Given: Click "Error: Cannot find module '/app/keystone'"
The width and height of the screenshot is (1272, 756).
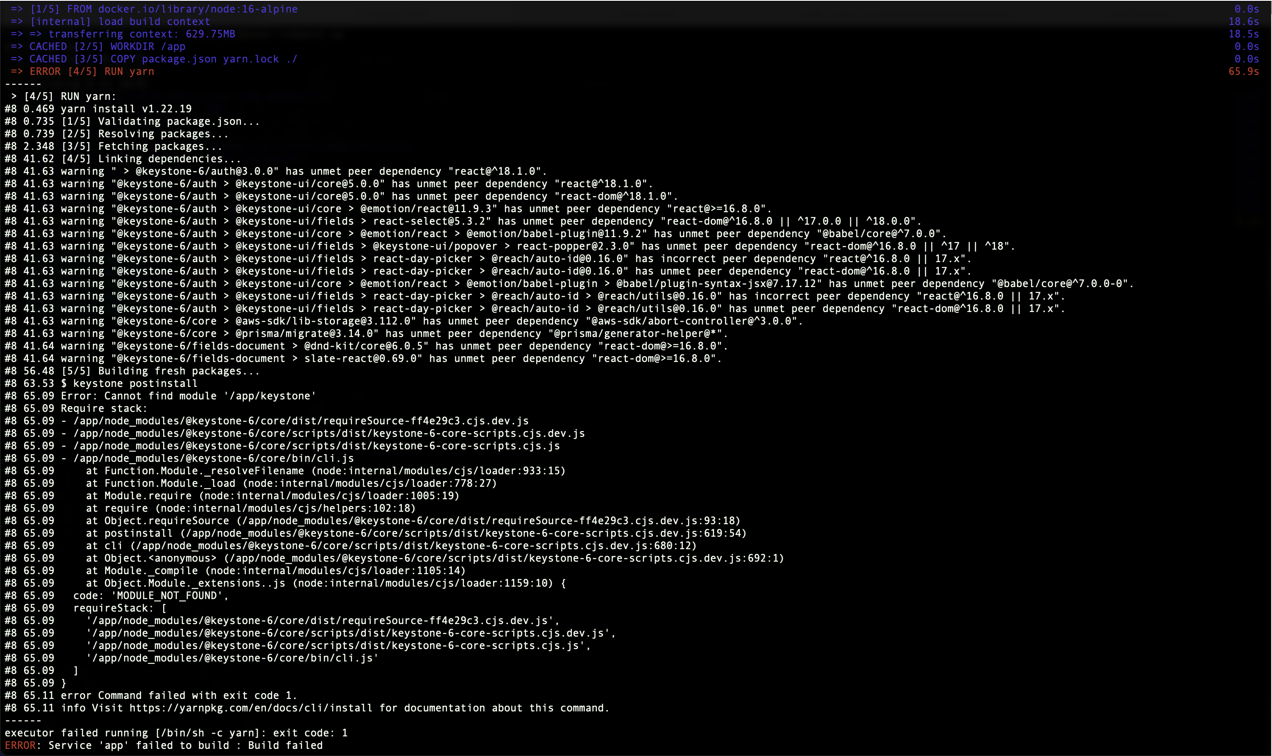Looking at the screenshot, I should (189, 396).
